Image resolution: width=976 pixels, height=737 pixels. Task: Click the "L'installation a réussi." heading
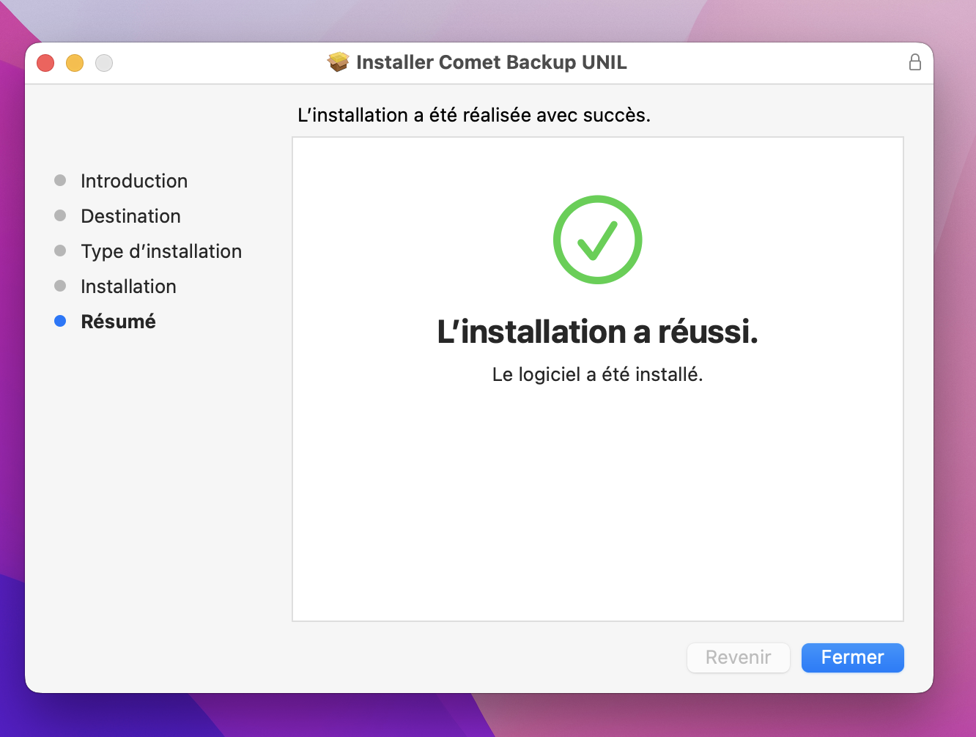coord(597,332)
